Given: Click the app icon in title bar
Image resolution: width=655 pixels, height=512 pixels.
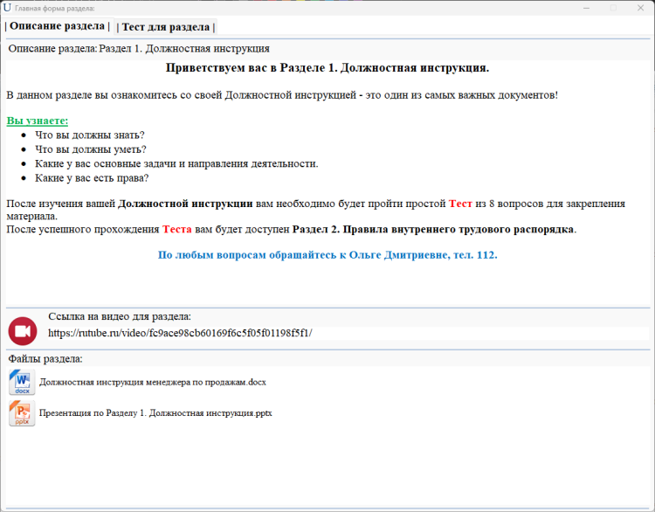Looking at the screenshot, I should [x=8, y=8].
